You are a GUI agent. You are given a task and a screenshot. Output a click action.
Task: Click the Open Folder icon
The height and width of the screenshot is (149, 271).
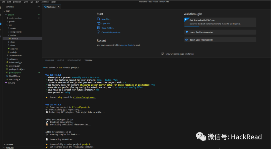(x=99, y=28)
